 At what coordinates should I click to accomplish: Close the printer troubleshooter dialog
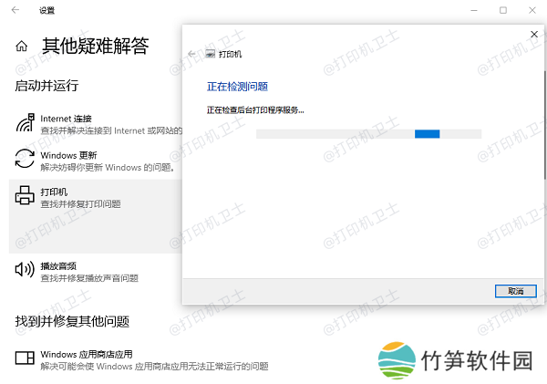click(x=533, y=34)
